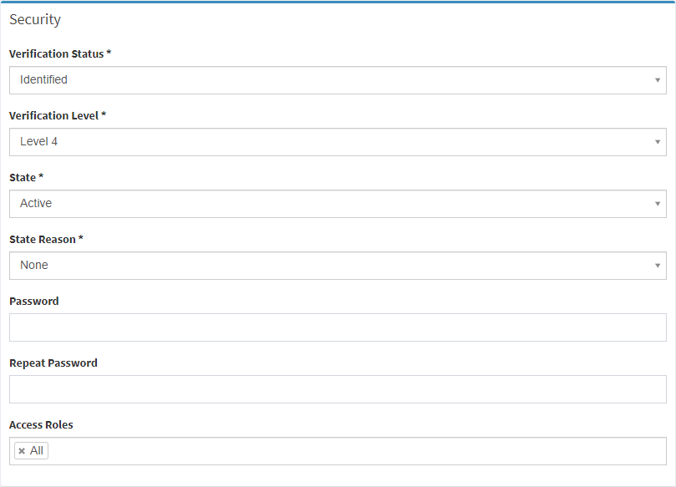The height and width of the screenshot is (487, 676).
Task: Click the Access Roles label
Action: [41, 424]
